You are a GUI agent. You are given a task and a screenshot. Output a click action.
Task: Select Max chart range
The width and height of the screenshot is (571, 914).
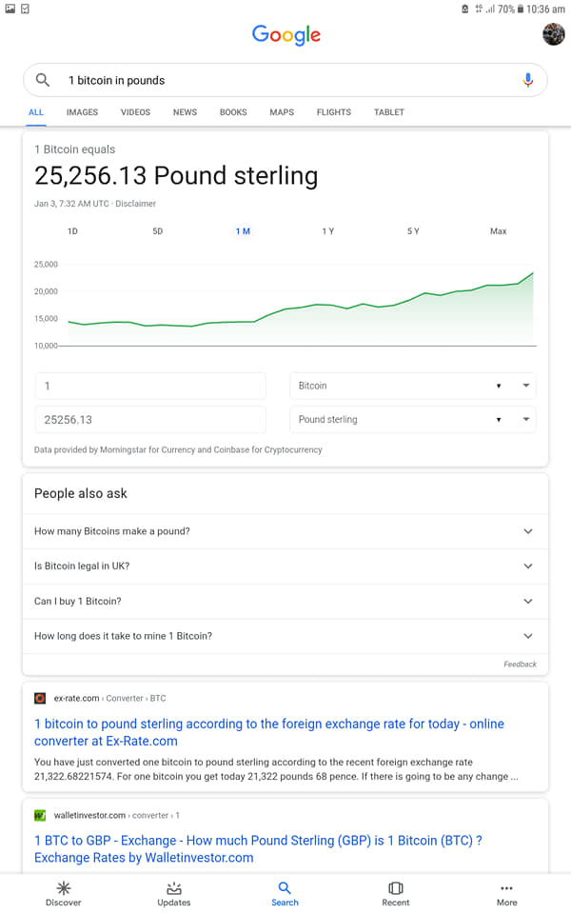pyautogui.click(x=498, y=231)
